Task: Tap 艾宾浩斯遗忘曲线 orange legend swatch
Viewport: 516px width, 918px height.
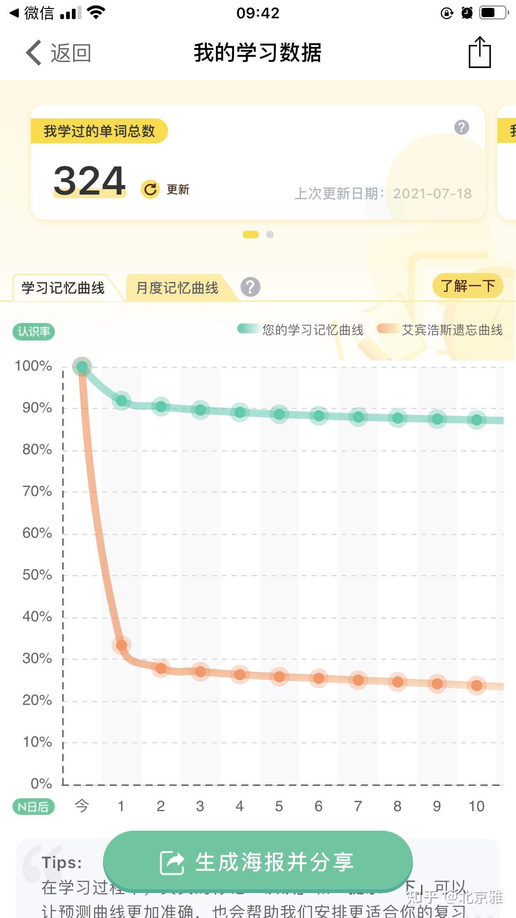Action: coord(388,329)
